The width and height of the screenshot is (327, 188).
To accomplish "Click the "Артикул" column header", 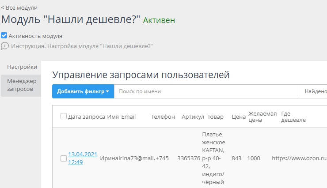I will (x=193, y=117).
